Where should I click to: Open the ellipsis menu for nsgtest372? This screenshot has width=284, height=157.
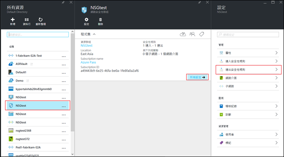[64, 140]
